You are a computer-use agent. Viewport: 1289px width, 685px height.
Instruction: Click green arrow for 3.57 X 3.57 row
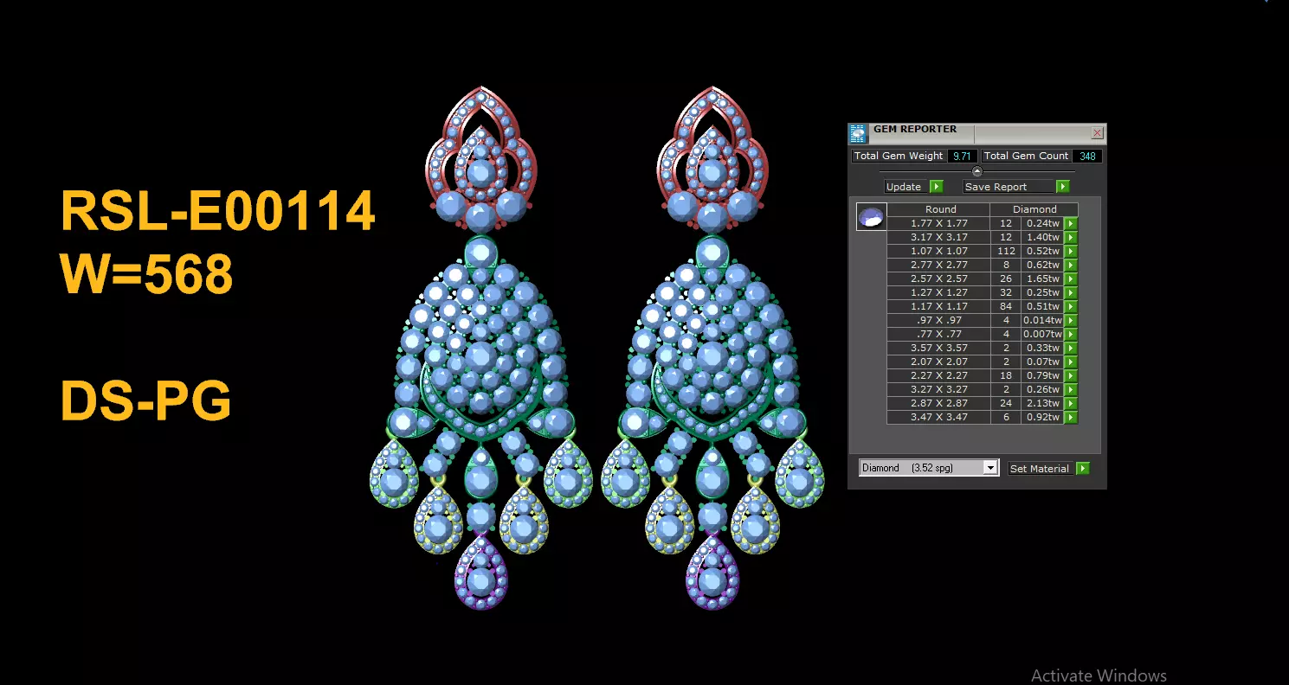(1070, 348)
